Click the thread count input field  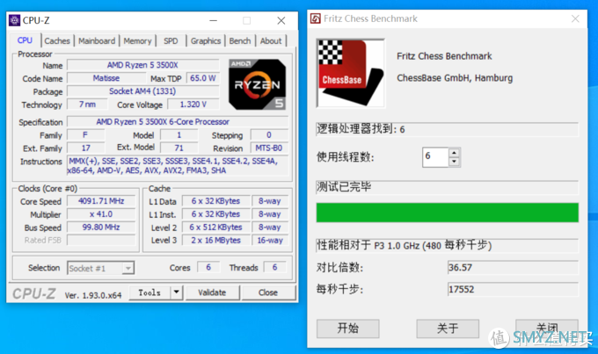click(435, 157)
